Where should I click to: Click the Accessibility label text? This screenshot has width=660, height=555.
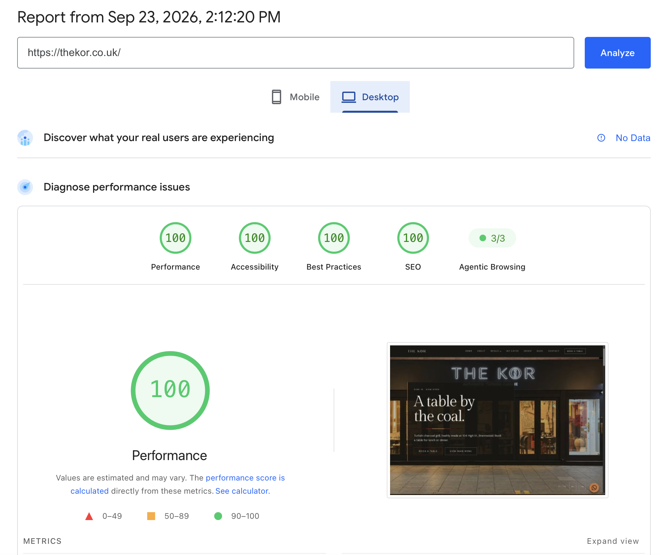pos(255,267)
